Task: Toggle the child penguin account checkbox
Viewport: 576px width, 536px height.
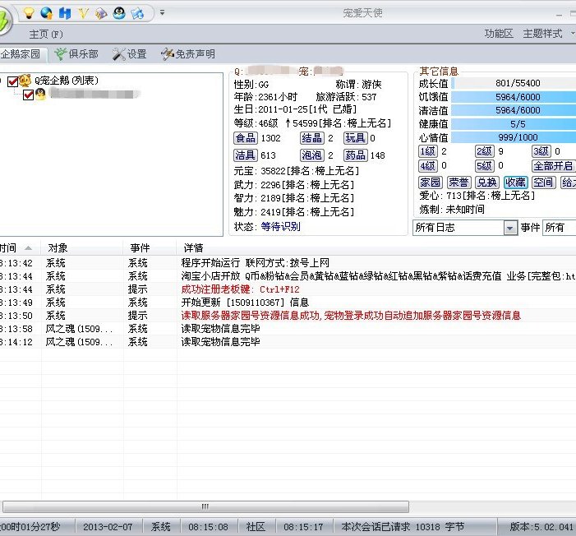Action: 28,95
